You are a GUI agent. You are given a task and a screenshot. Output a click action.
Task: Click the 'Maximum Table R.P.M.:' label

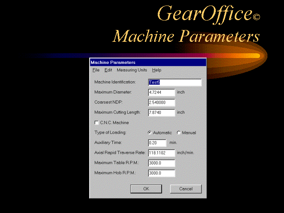[x=117, y=163]
